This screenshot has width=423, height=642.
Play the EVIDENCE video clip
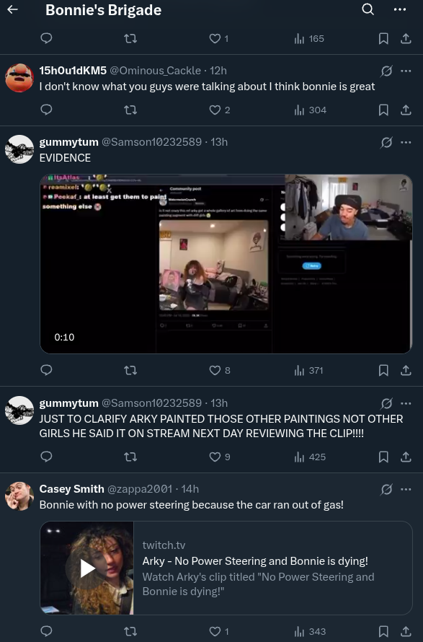(x=226, y=264)
